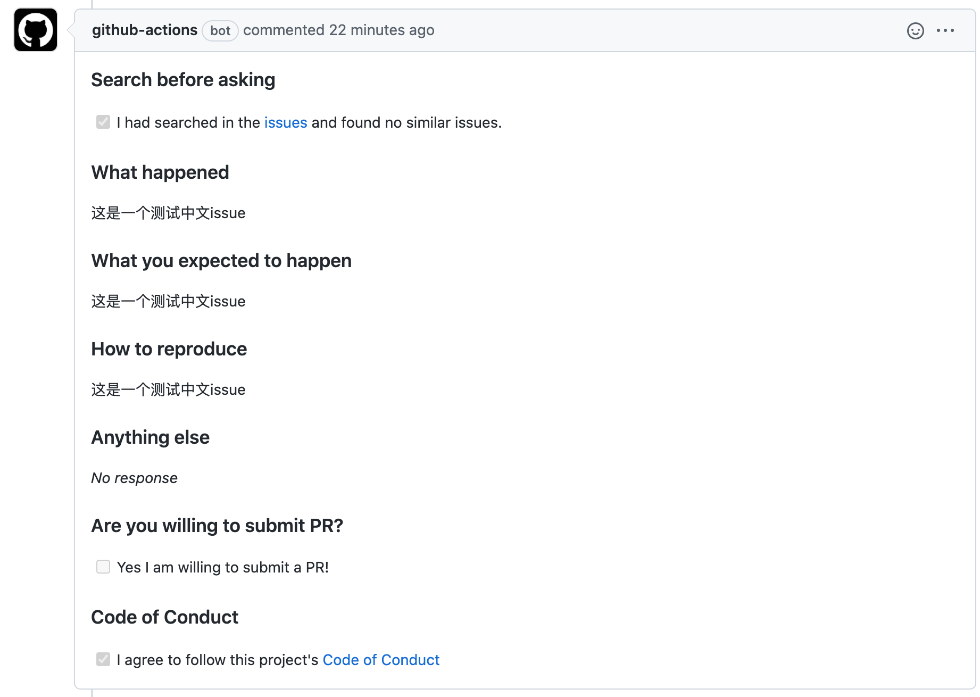The height and width of the screenshot is (697, 980).
Task: Open the blue "issues" link
Action: coord(286,123)
